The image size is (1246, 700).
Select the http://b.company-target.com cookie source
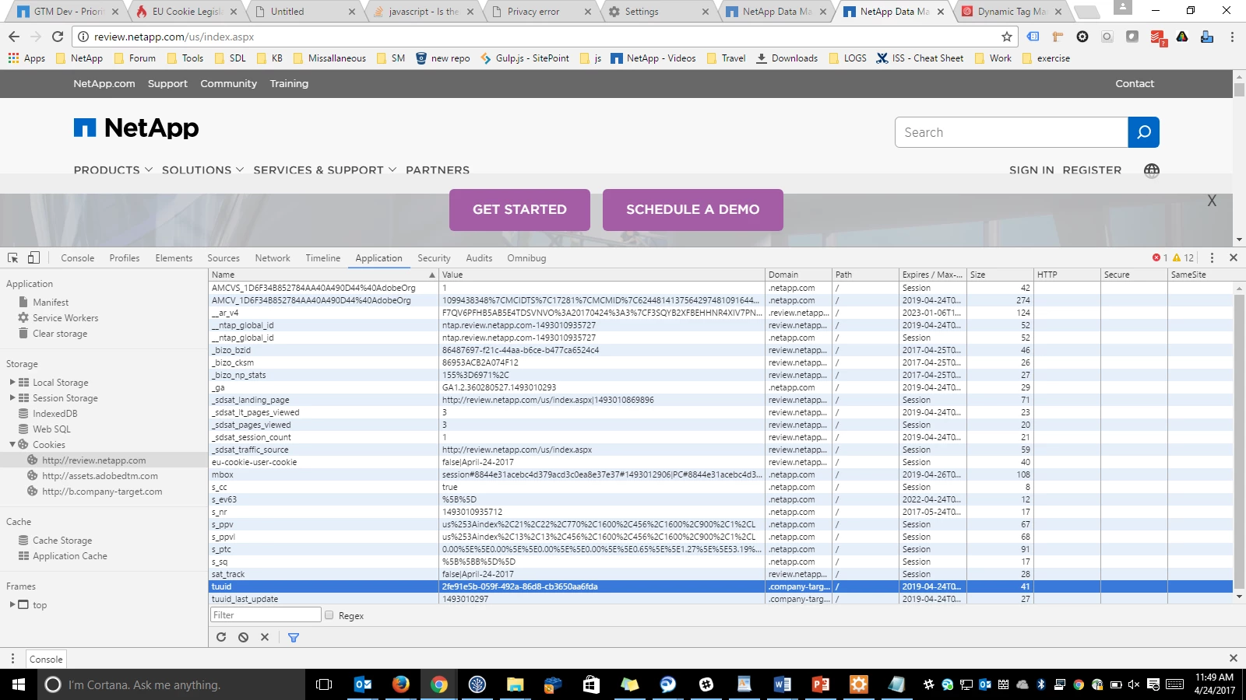(102, 492)
